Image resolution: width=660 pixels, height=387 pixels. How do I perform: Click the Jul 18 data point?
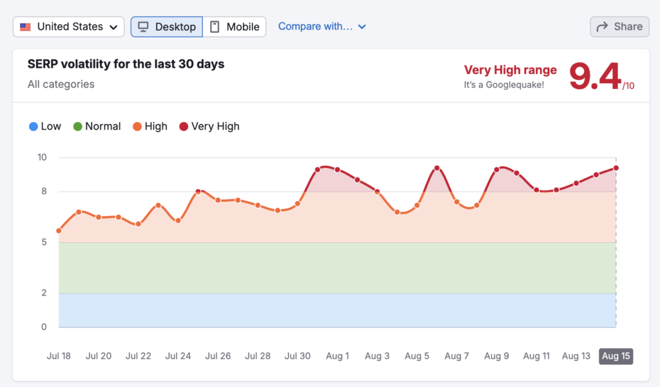pyautogui.click(x=59, y=231)
